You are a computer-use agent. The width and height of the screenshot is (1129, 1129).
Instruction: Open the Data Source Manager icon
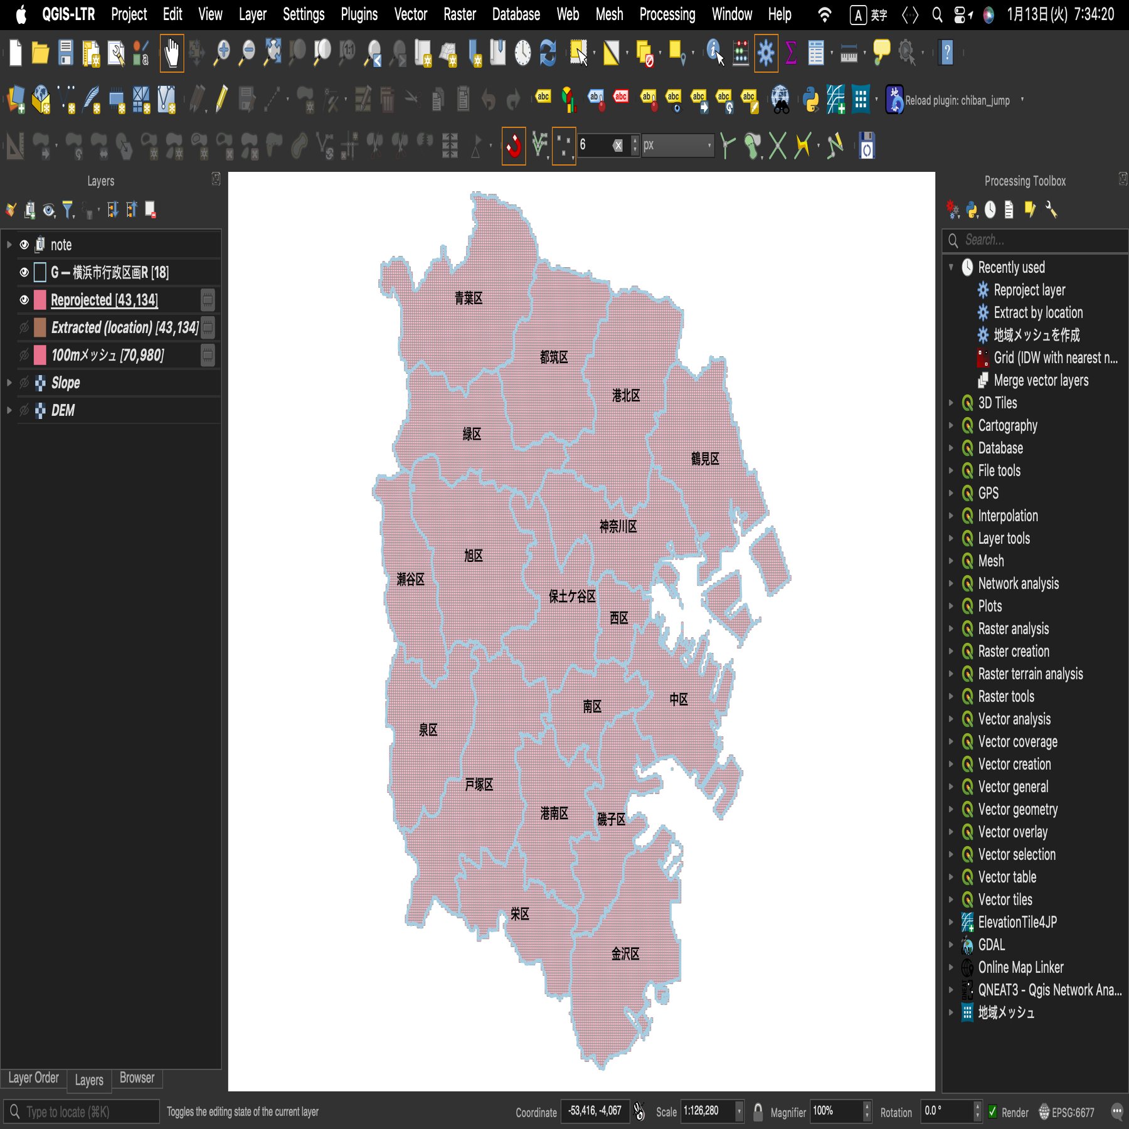point(16,99)
